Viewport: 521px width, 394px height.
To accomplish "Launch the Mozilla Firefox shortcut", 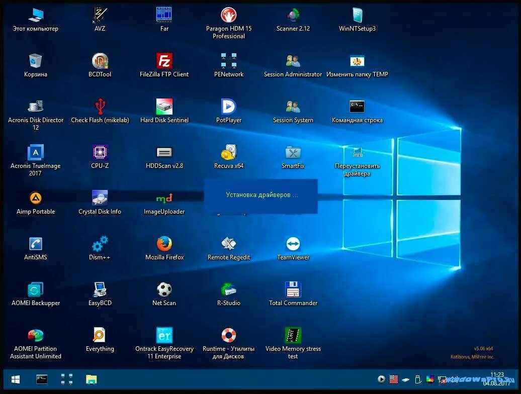I will coord(164,248).
